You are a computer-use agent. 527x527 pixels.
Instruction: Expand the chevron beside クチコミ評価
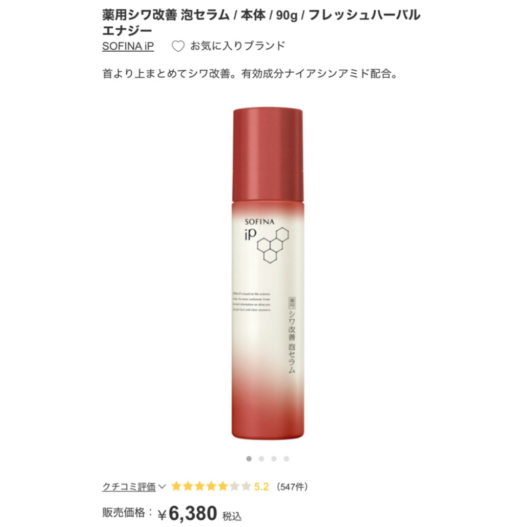coord(162,486)
